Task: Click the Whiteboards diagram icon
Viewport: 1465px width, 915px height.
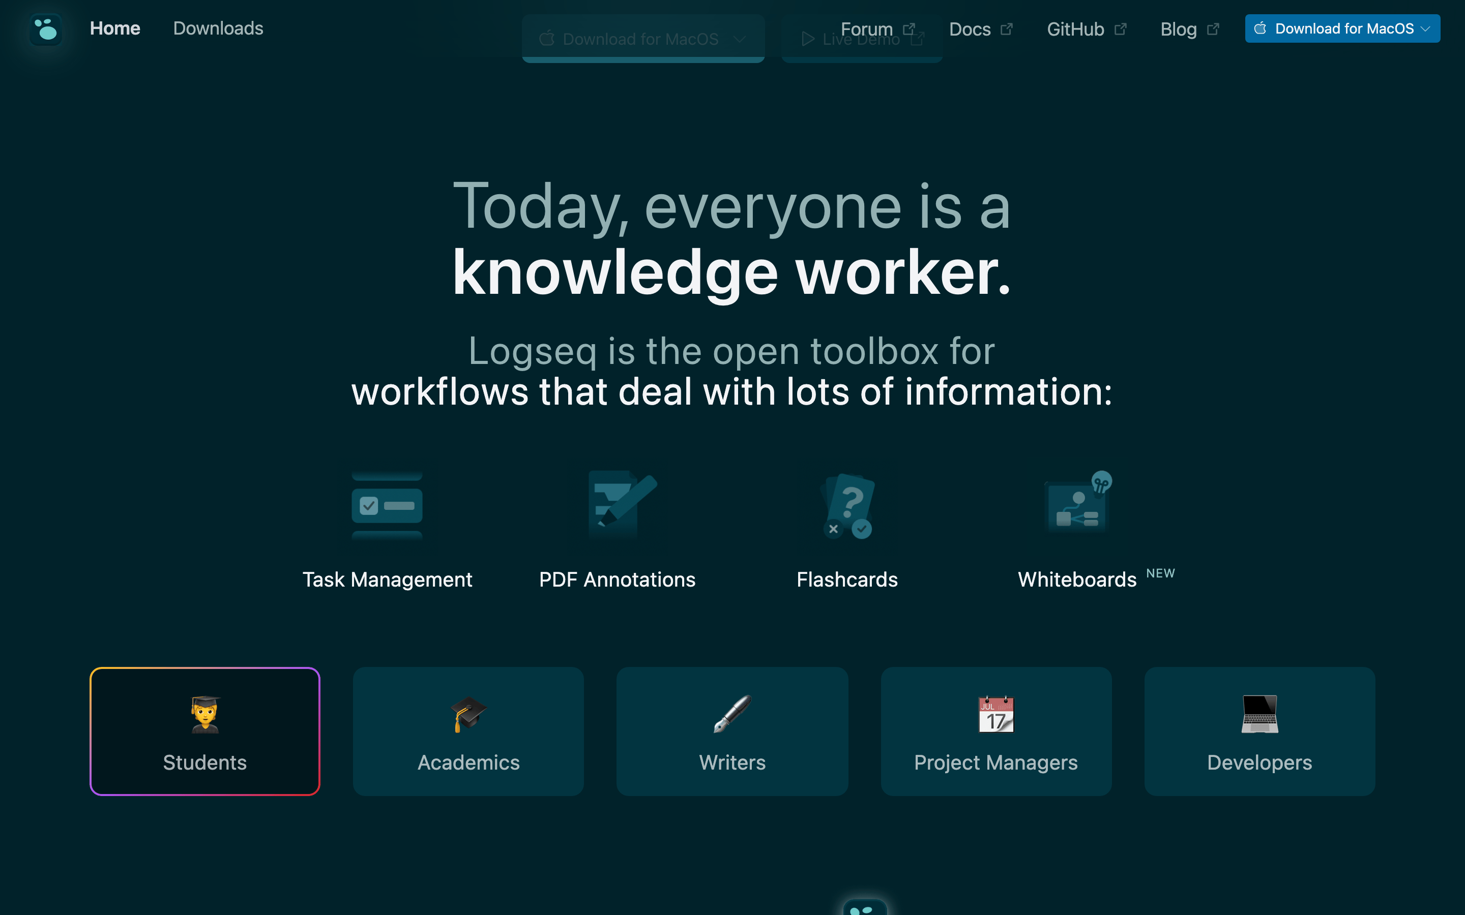Action: point(1077,503)
